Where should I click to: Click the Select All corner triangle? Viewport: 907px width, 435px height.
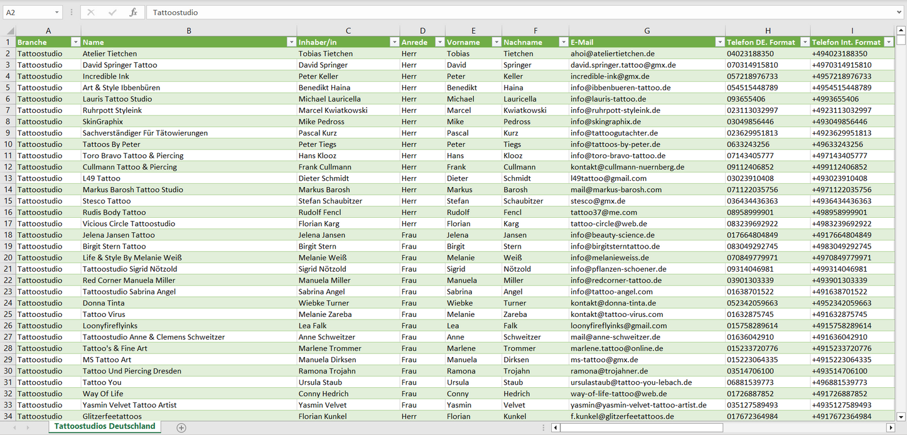click(x=10, y=31)
